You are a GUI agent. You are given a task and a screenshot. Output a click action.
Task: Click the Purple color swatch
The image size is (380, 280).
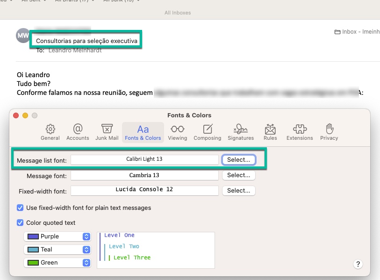pyautogui.click(x=33, y=237)
